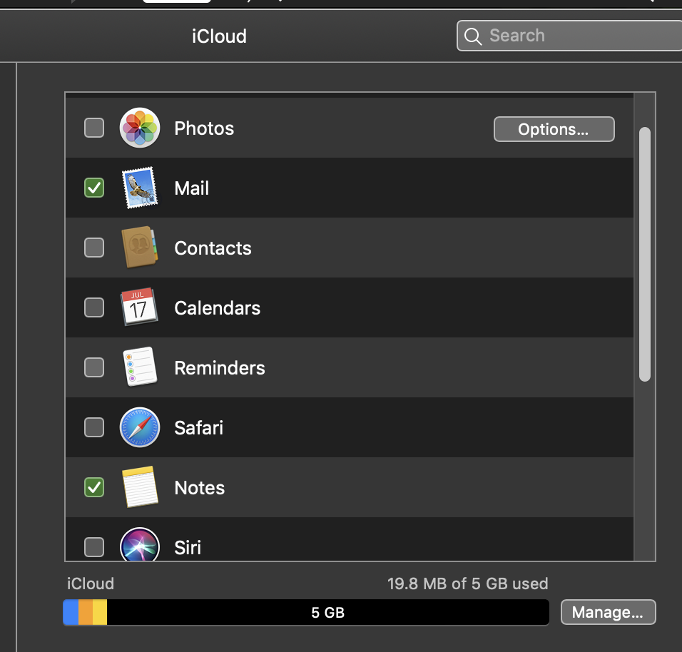Screen dimensions: 682x652
Task: Click the iCloud services list scrollbar
Action: tap(645, 255)
